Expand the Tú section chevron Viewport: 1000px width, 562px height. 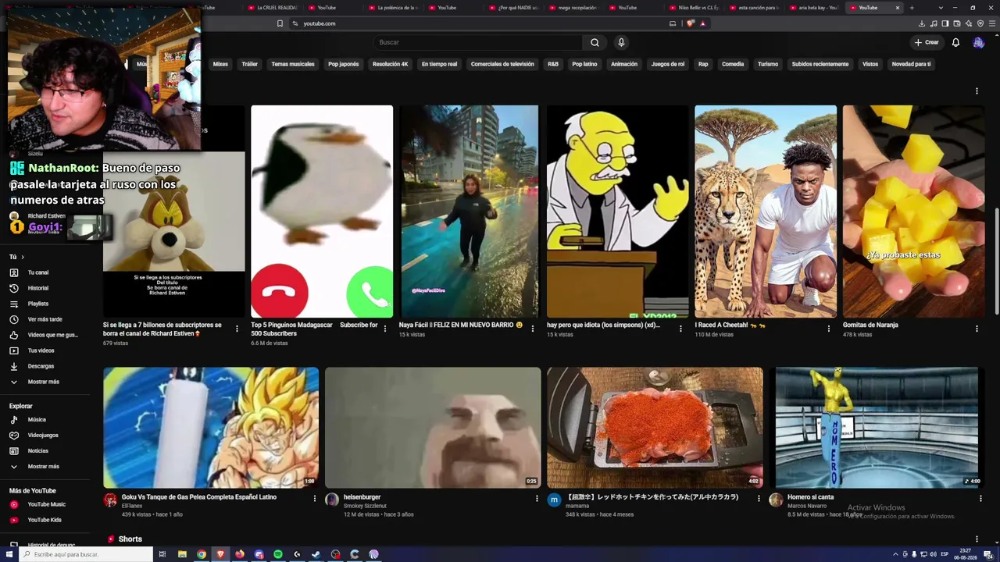point(23,257)
